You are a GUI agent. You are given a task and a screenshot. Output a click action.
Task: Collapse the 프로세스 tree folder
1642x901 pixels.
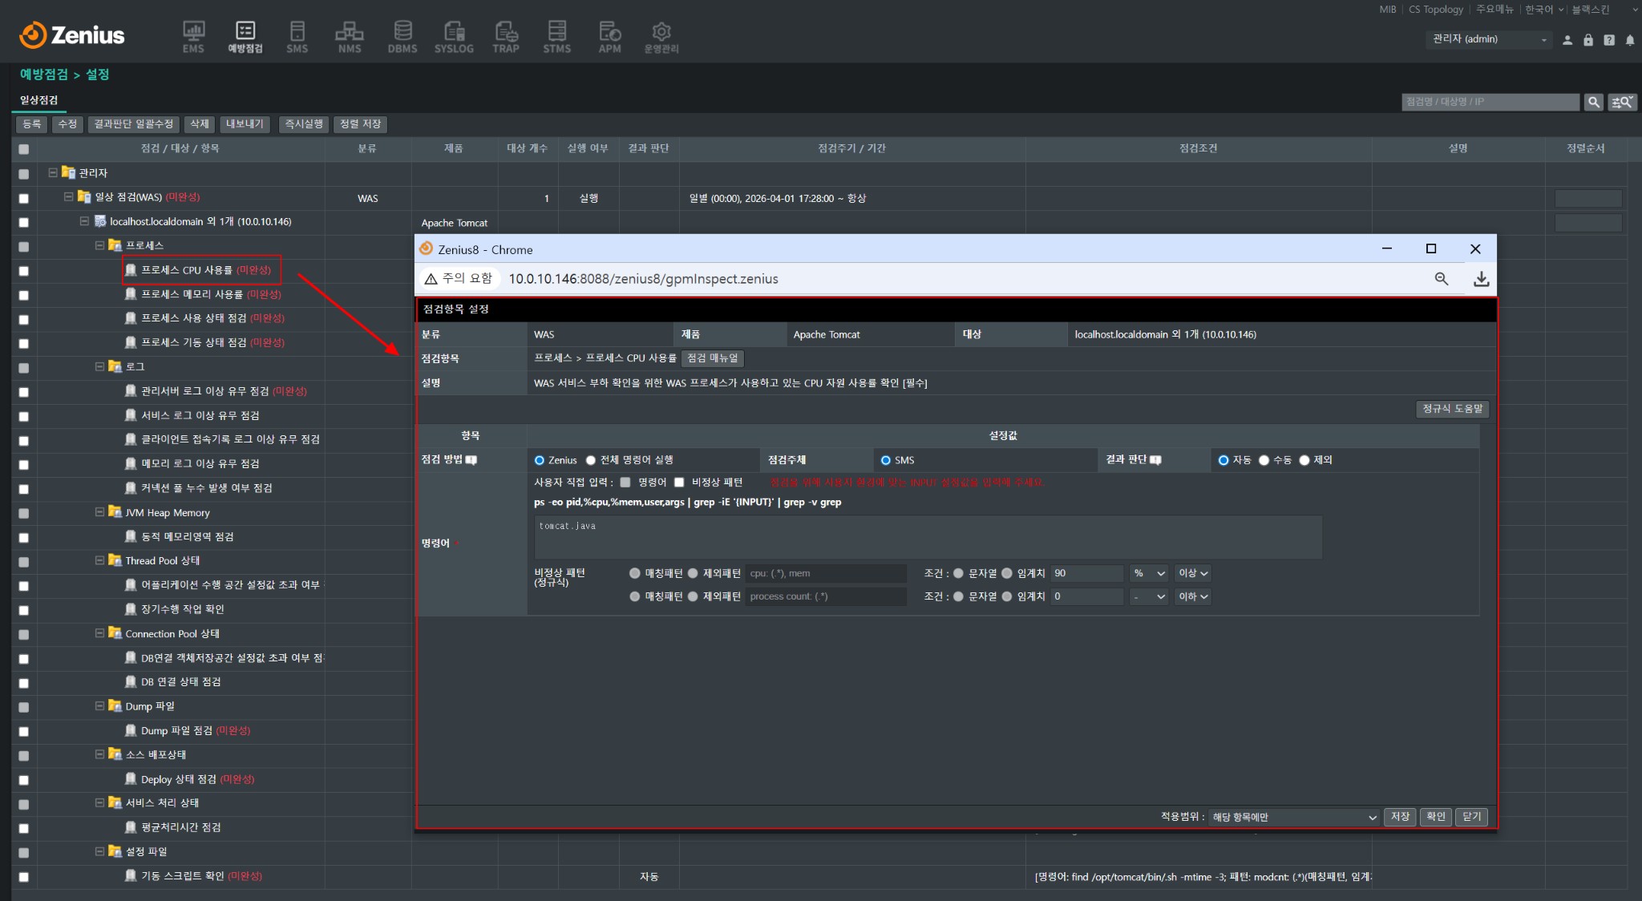[99, 245]
